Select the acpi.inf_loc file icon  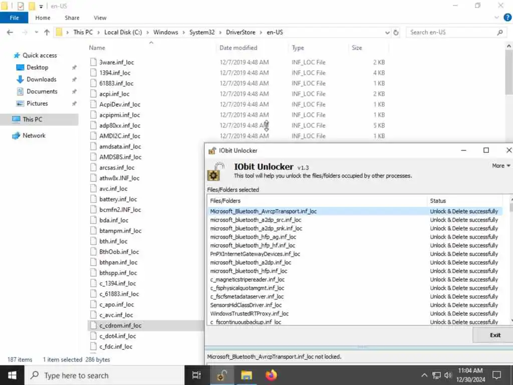[94, 94]
